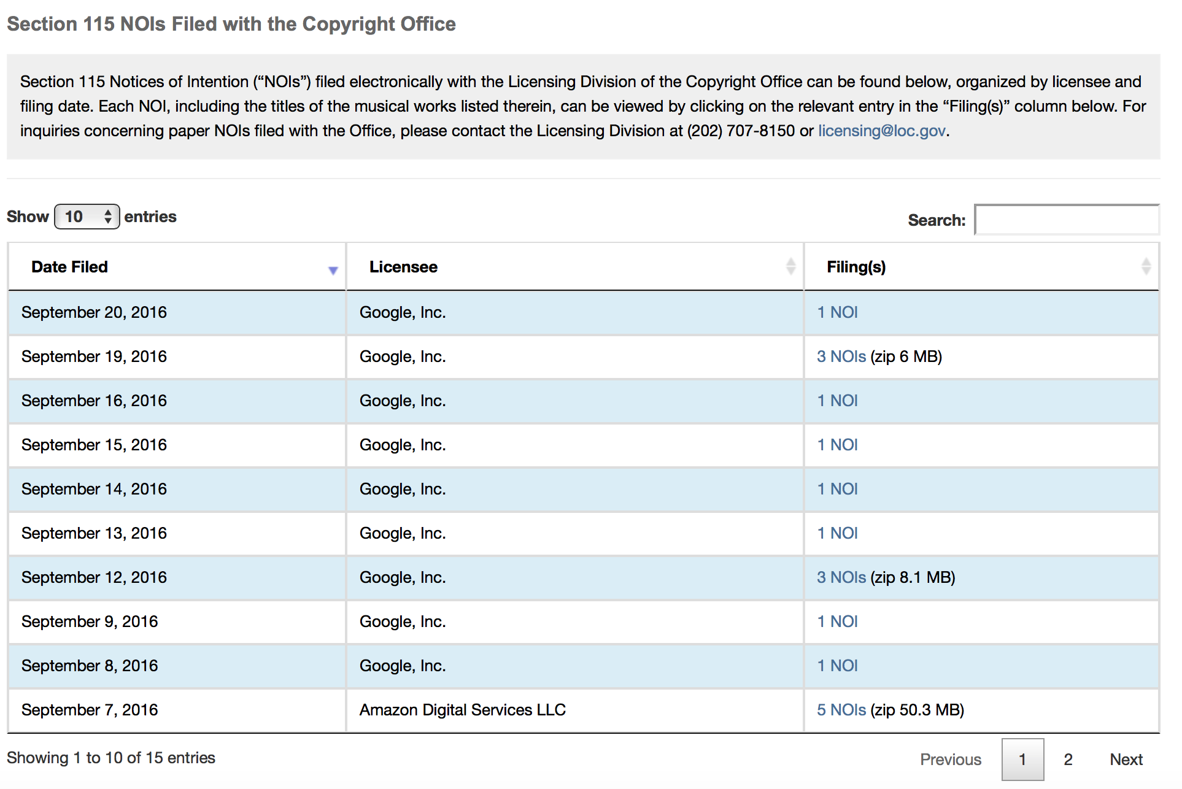
Task: Open the Show entries count dropdown
Action: click(87, 217)
